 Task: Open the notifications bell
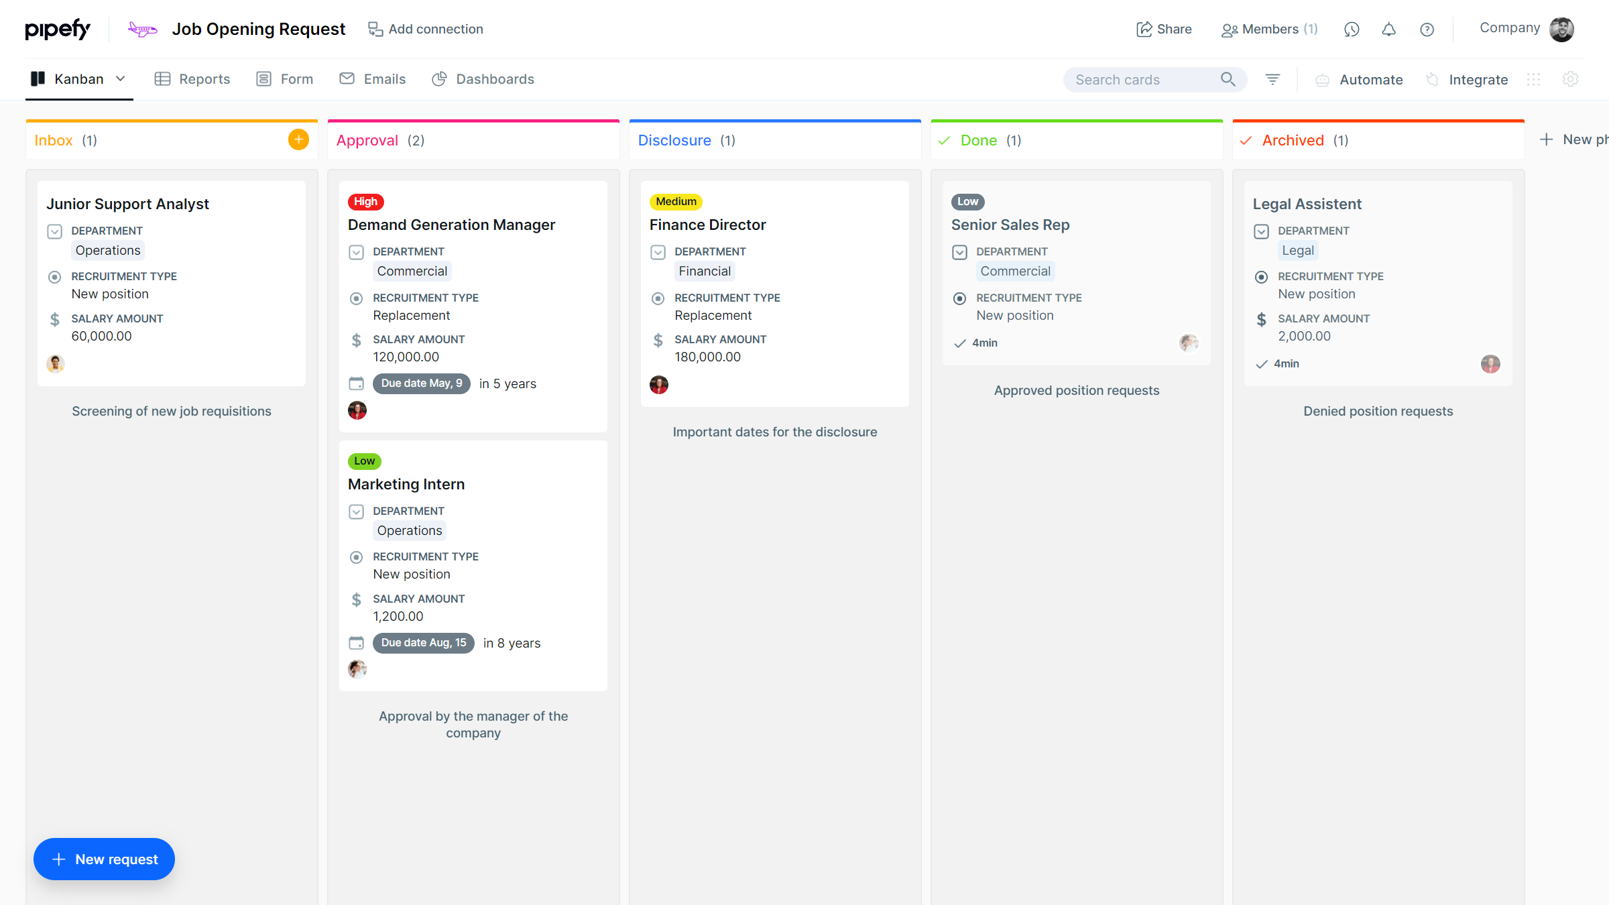pos(1388,29)
